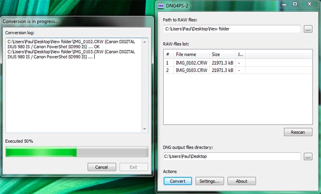This screenshot has width=321, height=194.
Task: Click the DNG4PS-2 title bar app icon
Action: [160, 6]
